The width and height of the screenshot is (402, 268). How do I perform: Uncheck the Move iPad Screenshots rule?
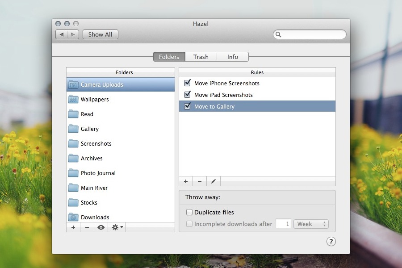(x=188, y=95)
